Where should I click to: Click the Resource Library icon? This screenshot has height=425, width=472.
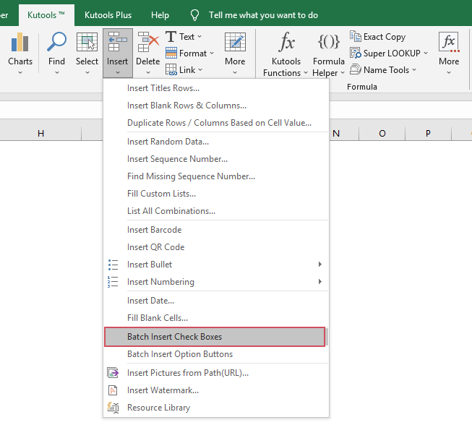point(113,408)
